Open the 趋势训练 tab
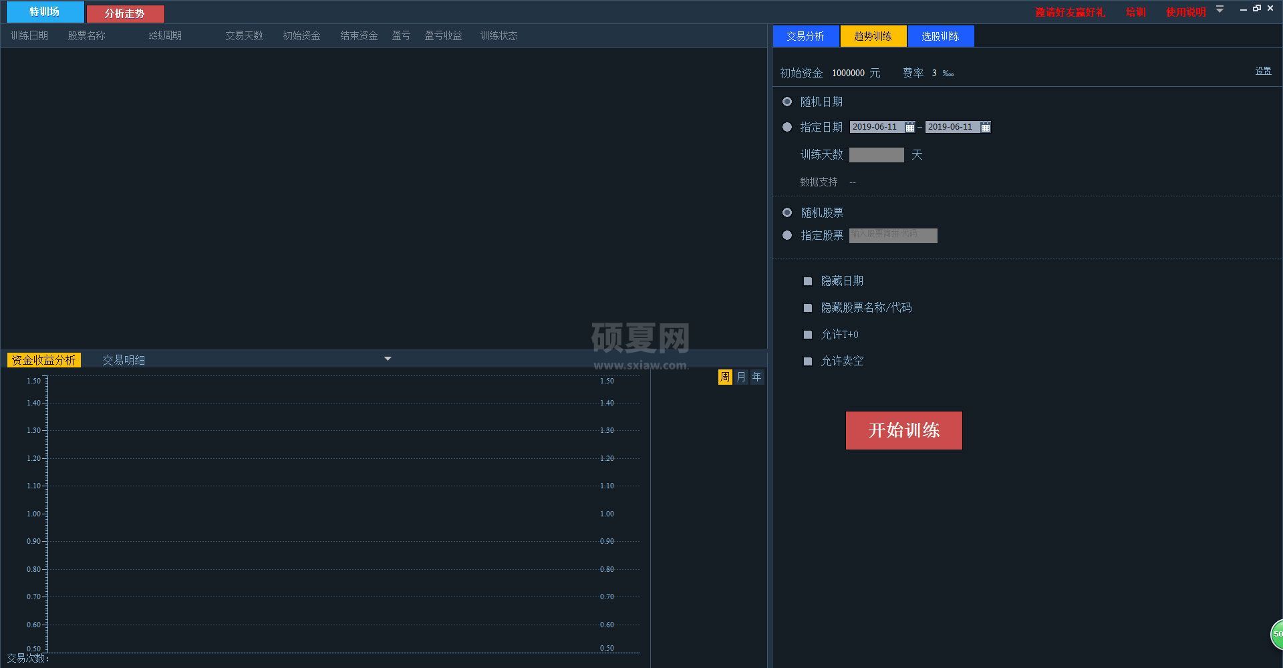Viewport: 1283px width, 668px height. 873,36
